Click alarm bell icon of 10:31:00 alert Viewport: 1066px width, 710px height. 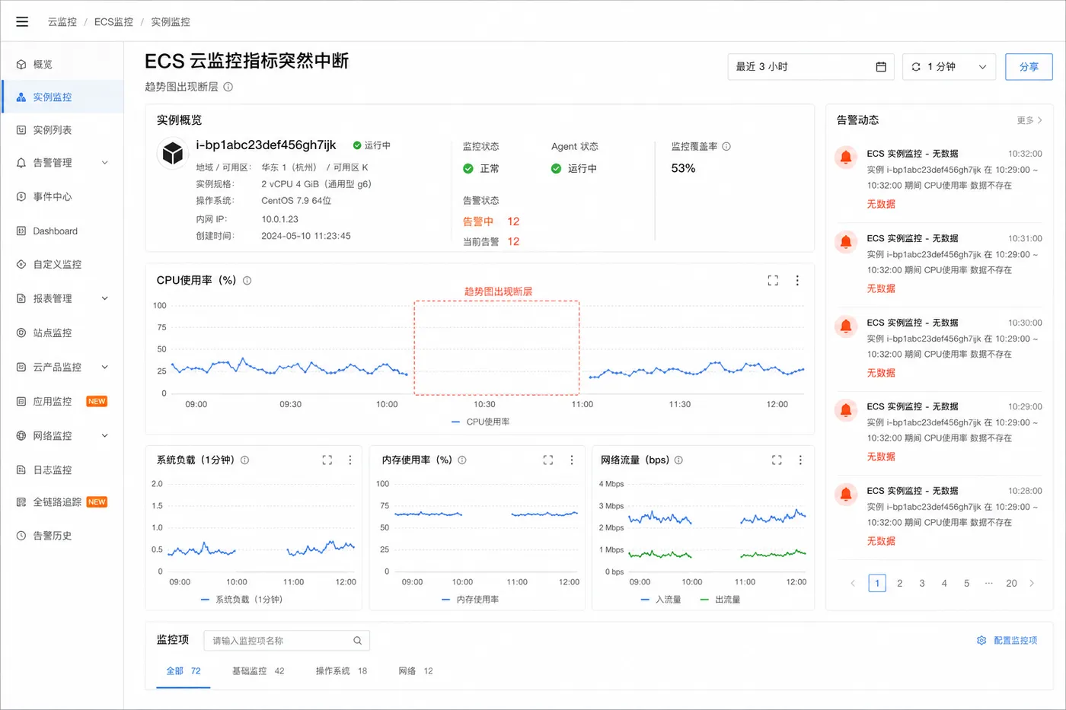click(845, 242)
